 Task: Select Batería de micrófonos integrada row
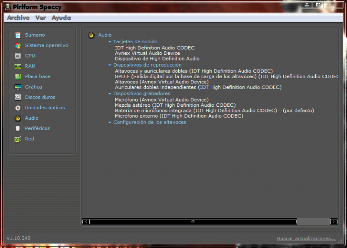click(196, 111)
